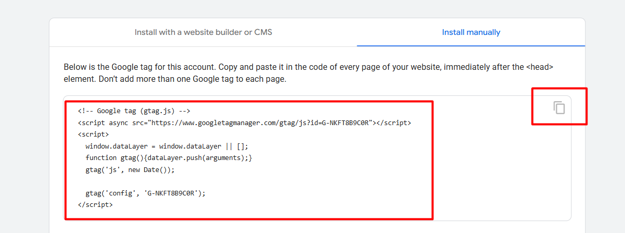Click the 'G-NKFT8B9C0R' ID in the config call
The image size is (625, 233).
172,193
